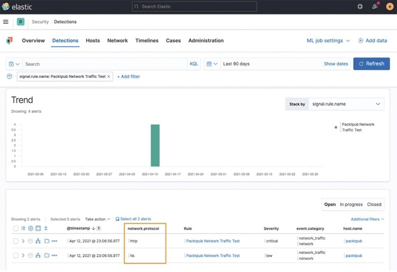Click the Add filter link
Viewport: 397px width, 272px height.
(x=128, y=77)
